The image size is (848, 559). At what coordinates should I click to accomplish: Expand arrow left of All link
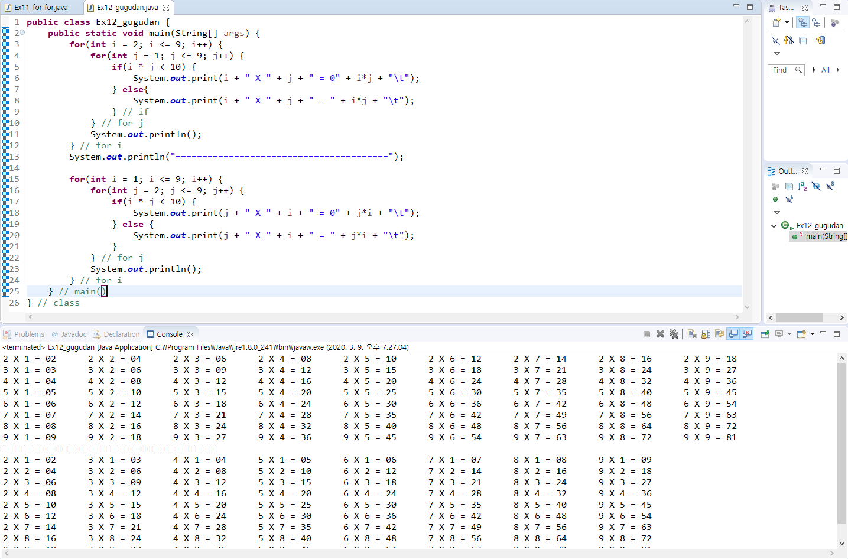click(x=814, y=70)
